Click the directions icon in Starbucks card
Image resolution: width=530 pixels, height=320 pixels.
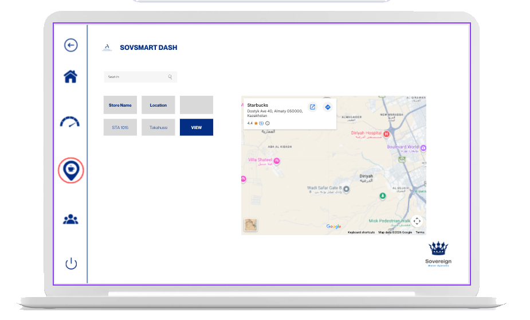[x=328, y=107]
